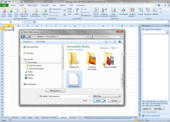Open workbook Connections list
Screen dimensions: 170x122
(55, 9)
